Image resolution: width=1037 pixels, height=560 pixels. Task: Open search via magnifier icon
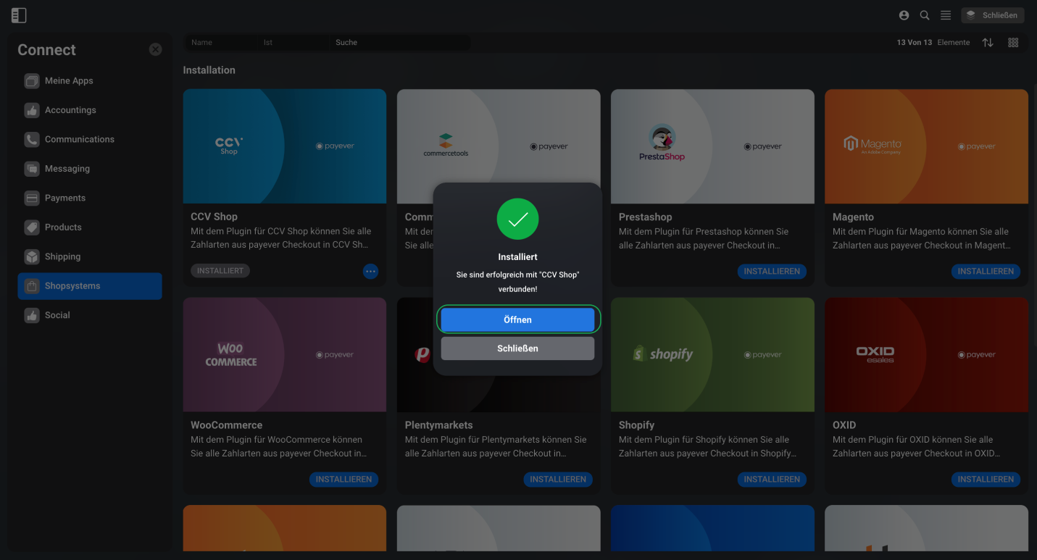[x=925, y=15]
